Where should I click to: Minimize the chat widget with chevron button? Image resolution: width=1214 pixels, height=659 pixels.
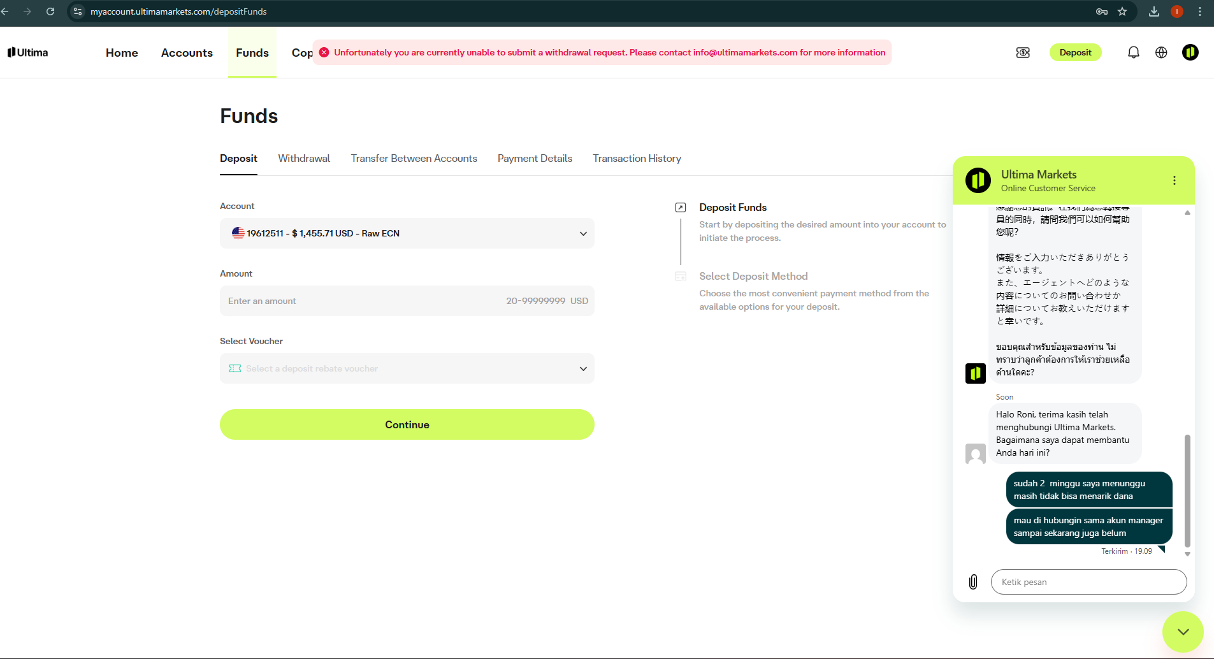[1183, 632]
